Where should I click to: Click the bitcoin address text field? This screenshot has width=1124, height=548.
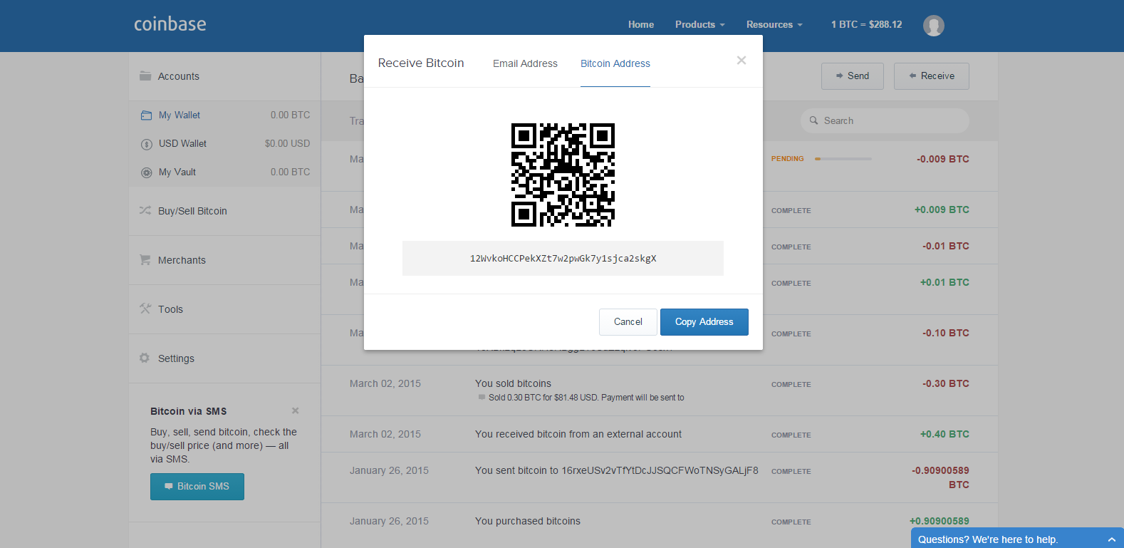563,259
